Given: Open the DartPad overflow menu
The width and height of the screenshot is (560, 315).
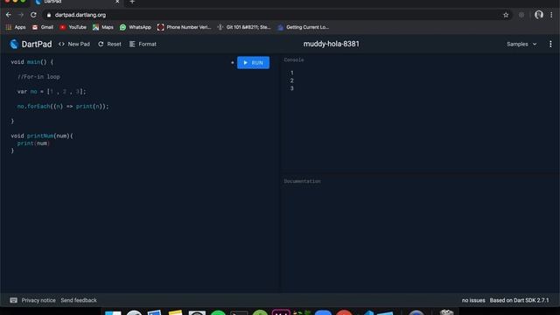Looking at the screenshot, I should [x=550, y=44].
